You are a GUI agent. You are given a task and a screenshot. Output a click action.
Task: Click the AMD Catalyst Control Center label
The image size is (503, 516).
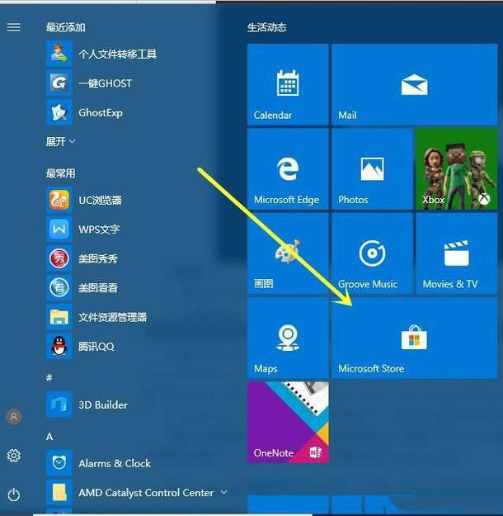(x=146, y=493)
